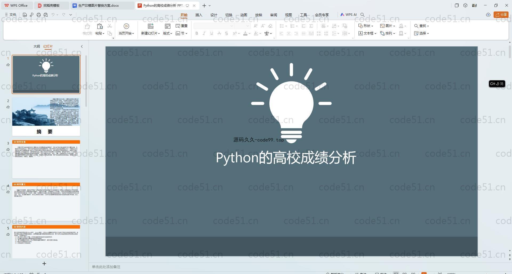Toggle Italic formatting
This screenshot has height=274, width=512.
click(204, 33)
